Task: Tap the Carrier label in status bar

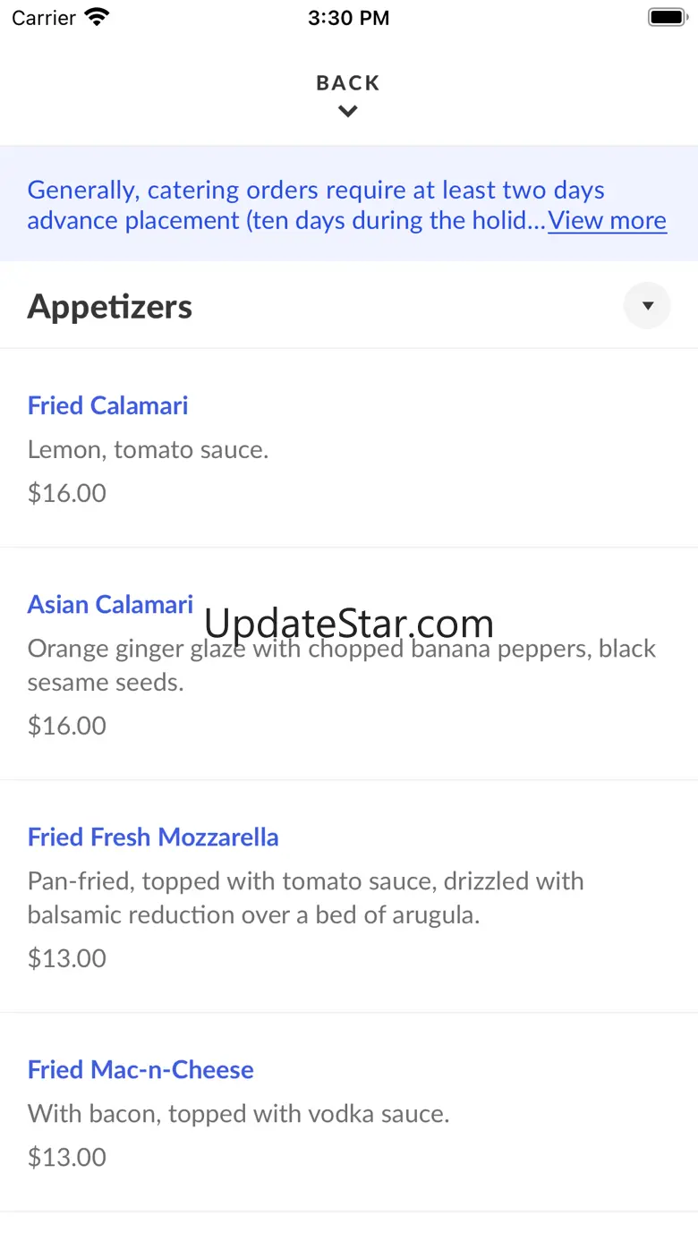Action: [x=44, y=18]
